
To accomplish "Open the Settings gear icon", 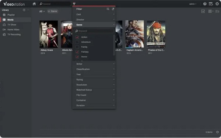I will [x=217, y=4].
